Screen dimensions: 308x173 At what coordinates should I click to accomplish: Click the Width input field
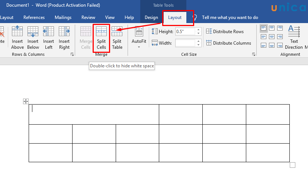tap(185, 43)
